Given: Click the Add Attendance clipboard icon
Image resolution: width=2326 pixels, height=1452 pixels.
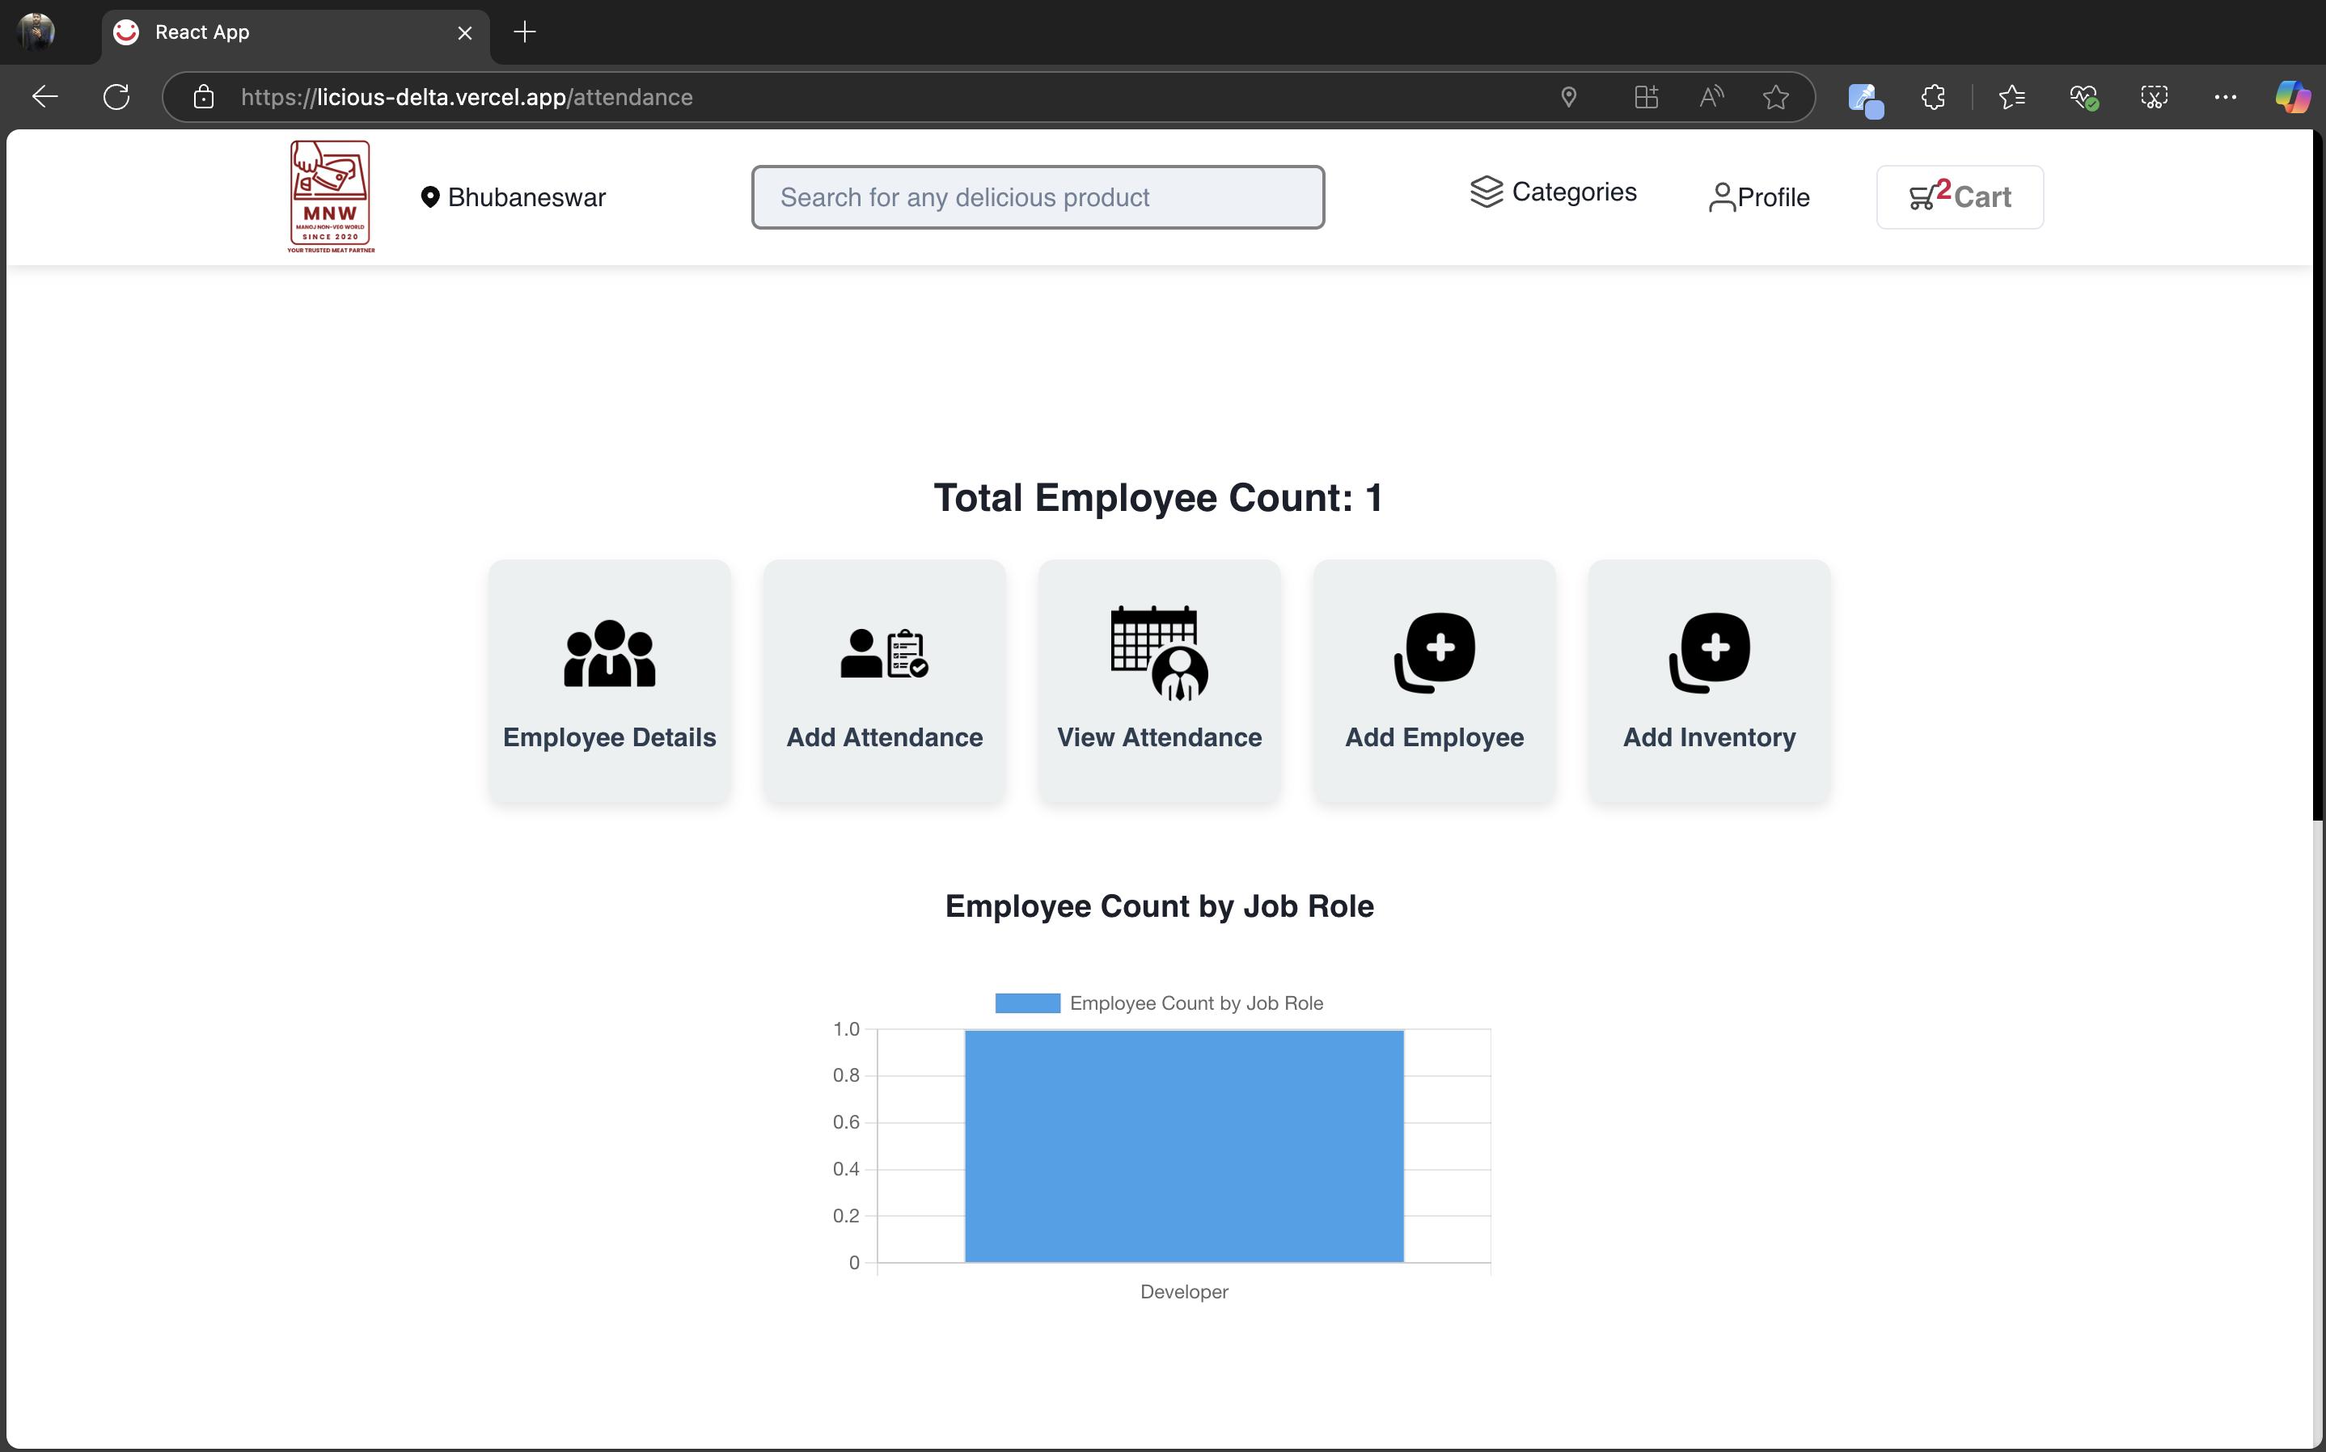Looking at the screenshot, I should (883, 653).
